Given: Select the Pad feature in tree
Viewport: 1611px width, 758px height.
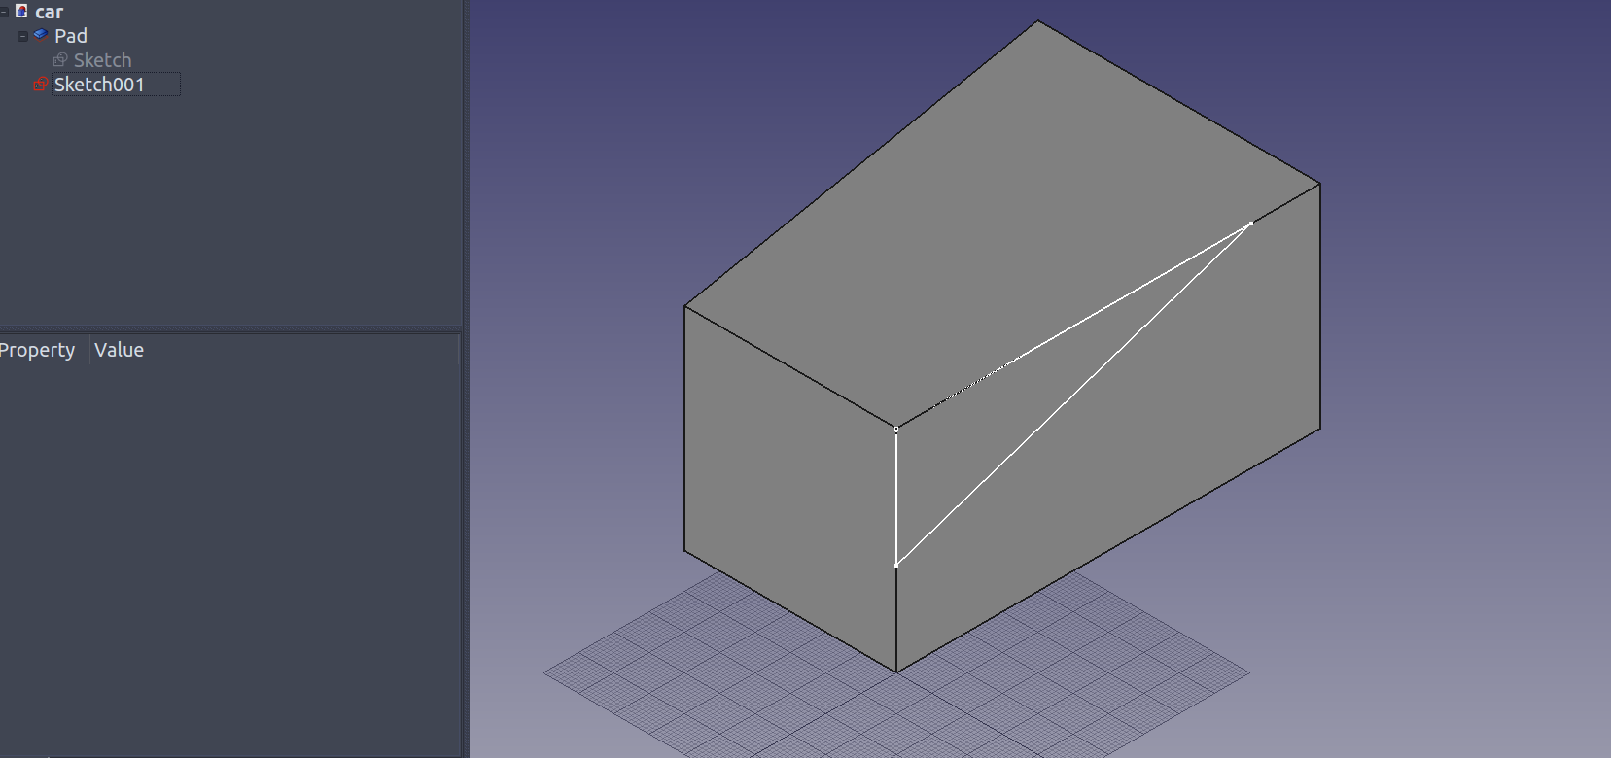Looking at the screenshot, I should coord(71,36).
